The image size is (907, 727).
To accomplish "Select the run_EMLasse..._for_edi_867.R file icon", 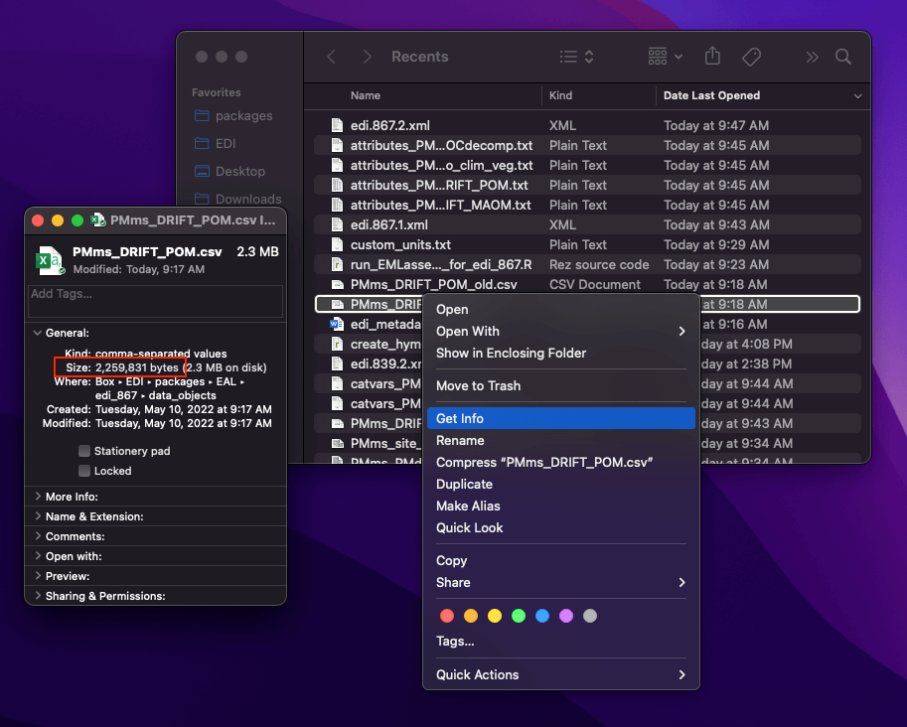I will pos(337,264).
